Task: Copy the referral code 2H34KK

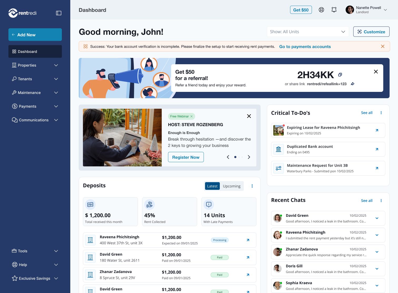Action: point(340,75)
